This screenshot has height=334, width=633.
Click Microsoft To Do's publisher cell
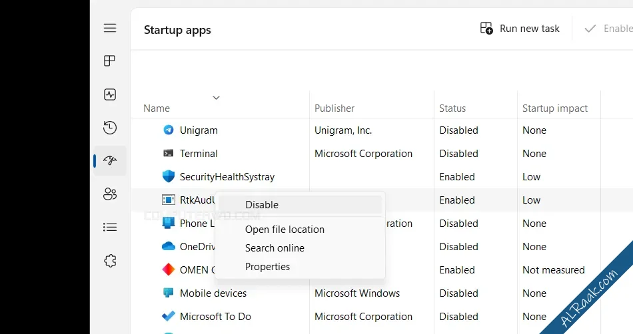[x=363, y=317]
